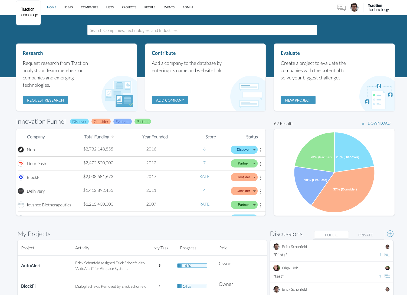Click Erick Schonfeld's avatar on Pilots discussion

pyautogui.click(x=277, y=247)
